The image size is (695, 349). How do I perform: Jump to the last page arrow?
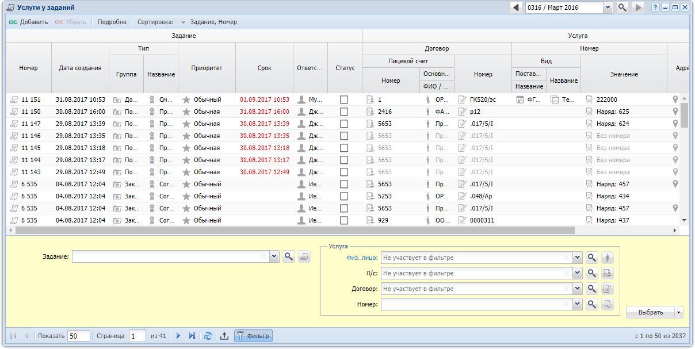[x=192, y=336]
